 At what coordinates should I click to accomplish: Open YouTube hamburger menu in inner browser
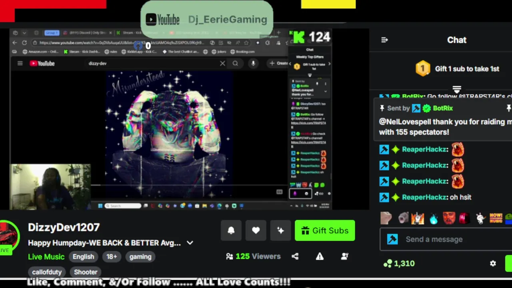pos(20,63)
